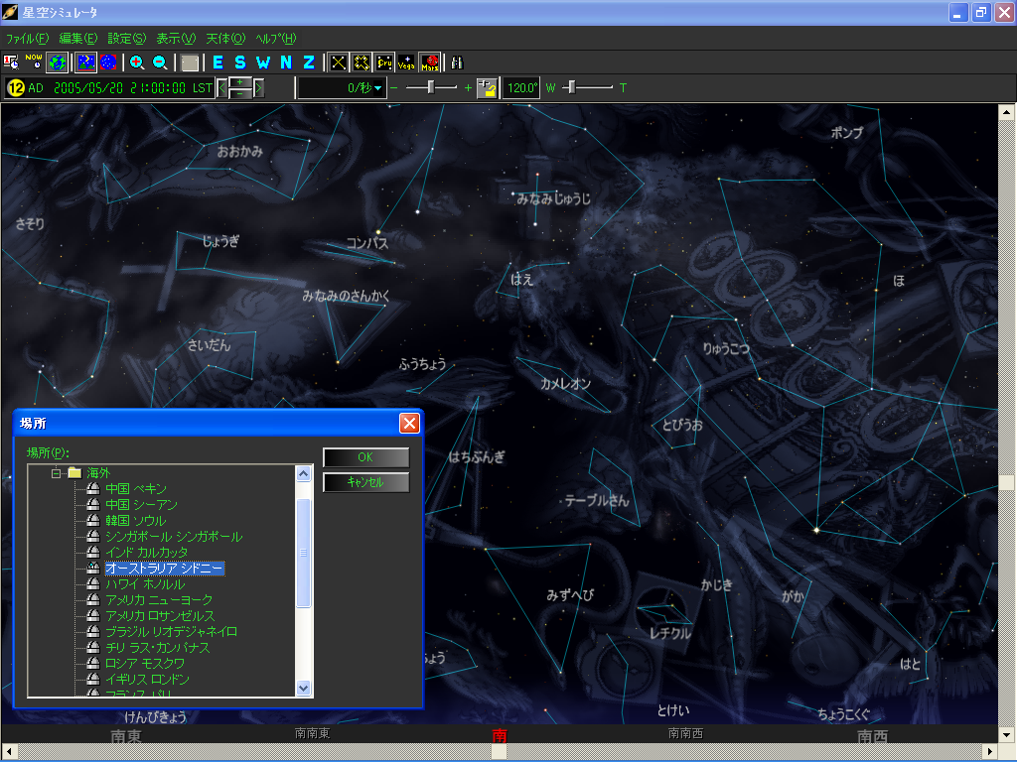
Task: Set time to now with NOW icon
Action: [x=34, y=63]
